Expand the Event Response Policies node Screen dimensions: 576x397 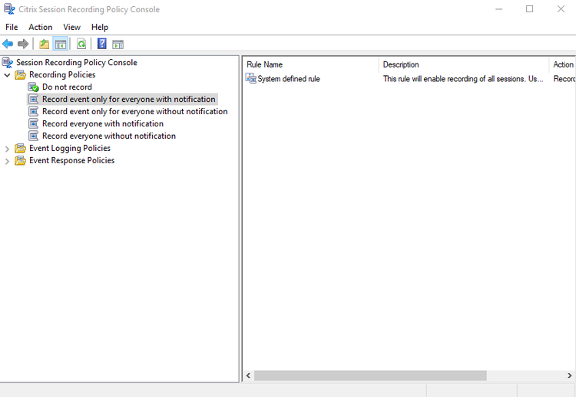pyautogui.click(x=7, y=161)
